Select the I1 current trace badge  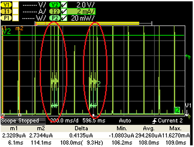[6, 11]
